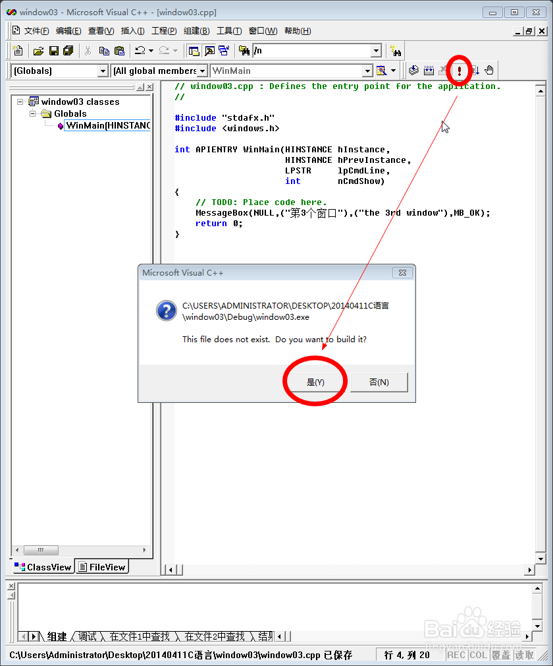The height and width of the screenshot is (666, 553).
Task: Click the Undo arrow icon
Action: point(140,51)
